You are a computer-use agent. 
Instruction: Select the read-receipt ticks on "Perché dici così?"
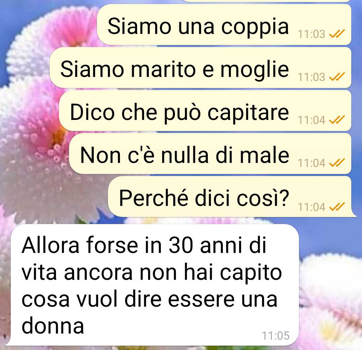[x=337, y=207]
